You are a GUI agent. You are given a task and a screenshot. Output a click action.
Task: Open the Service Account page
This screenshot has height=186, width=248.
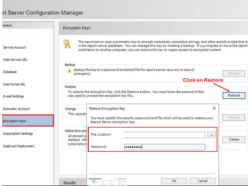15,47
